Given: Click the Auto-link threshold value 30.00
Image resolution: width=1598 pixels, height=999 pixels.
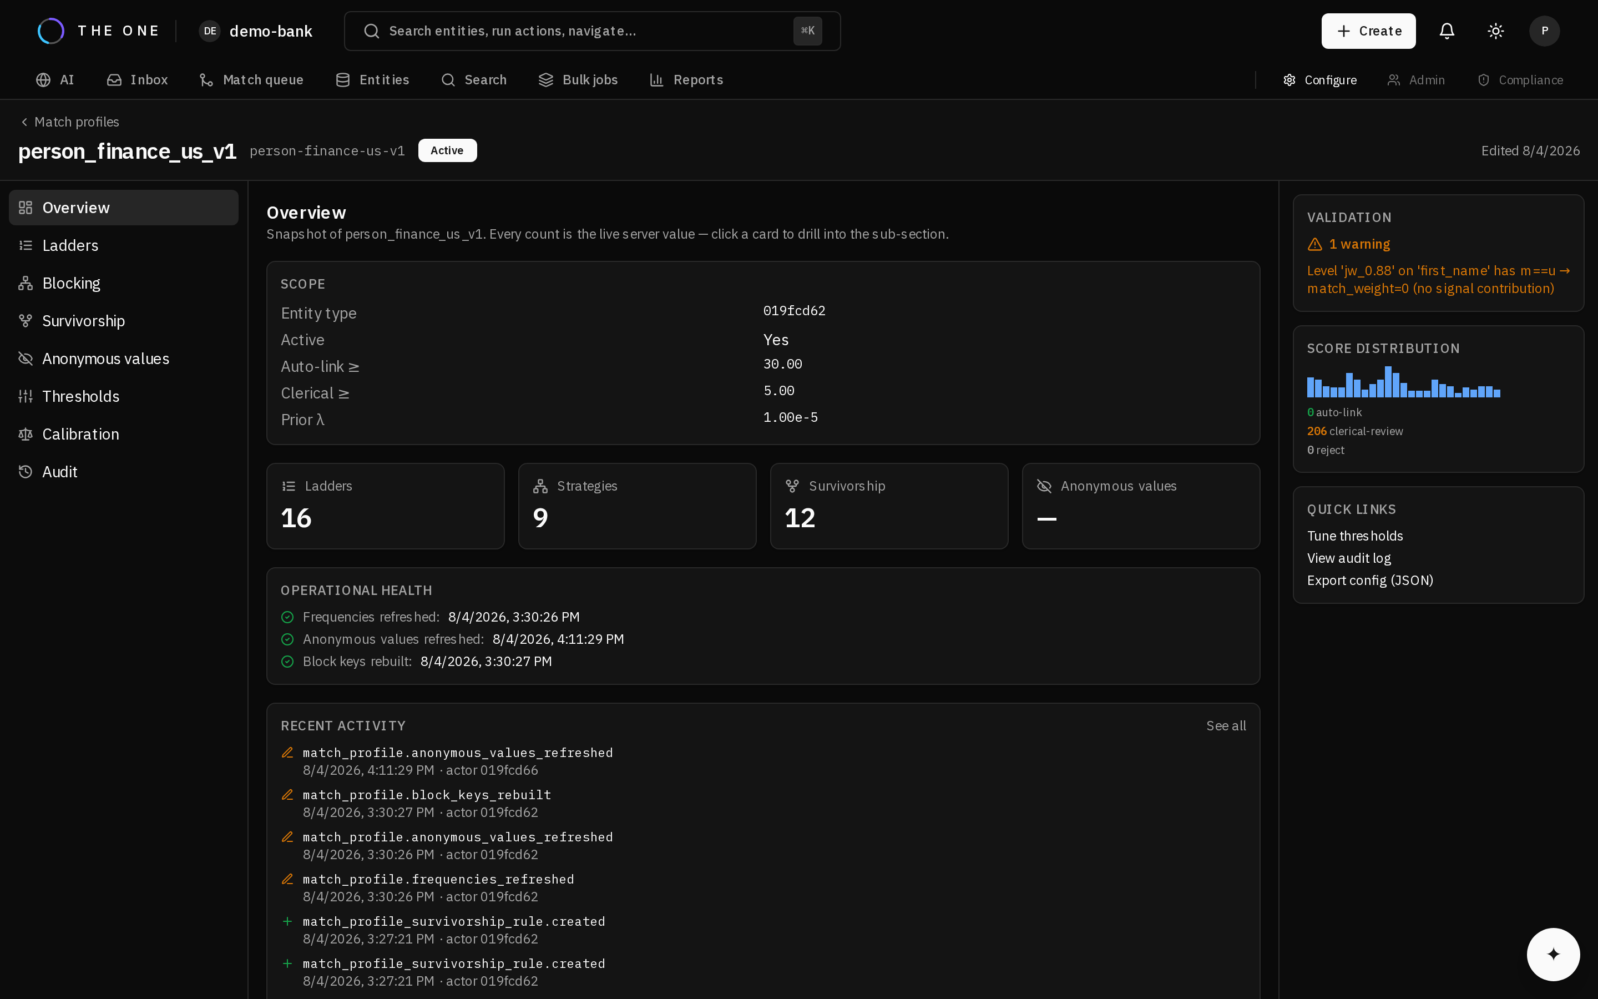Looking at the screenshot, I should click(782, 364).
